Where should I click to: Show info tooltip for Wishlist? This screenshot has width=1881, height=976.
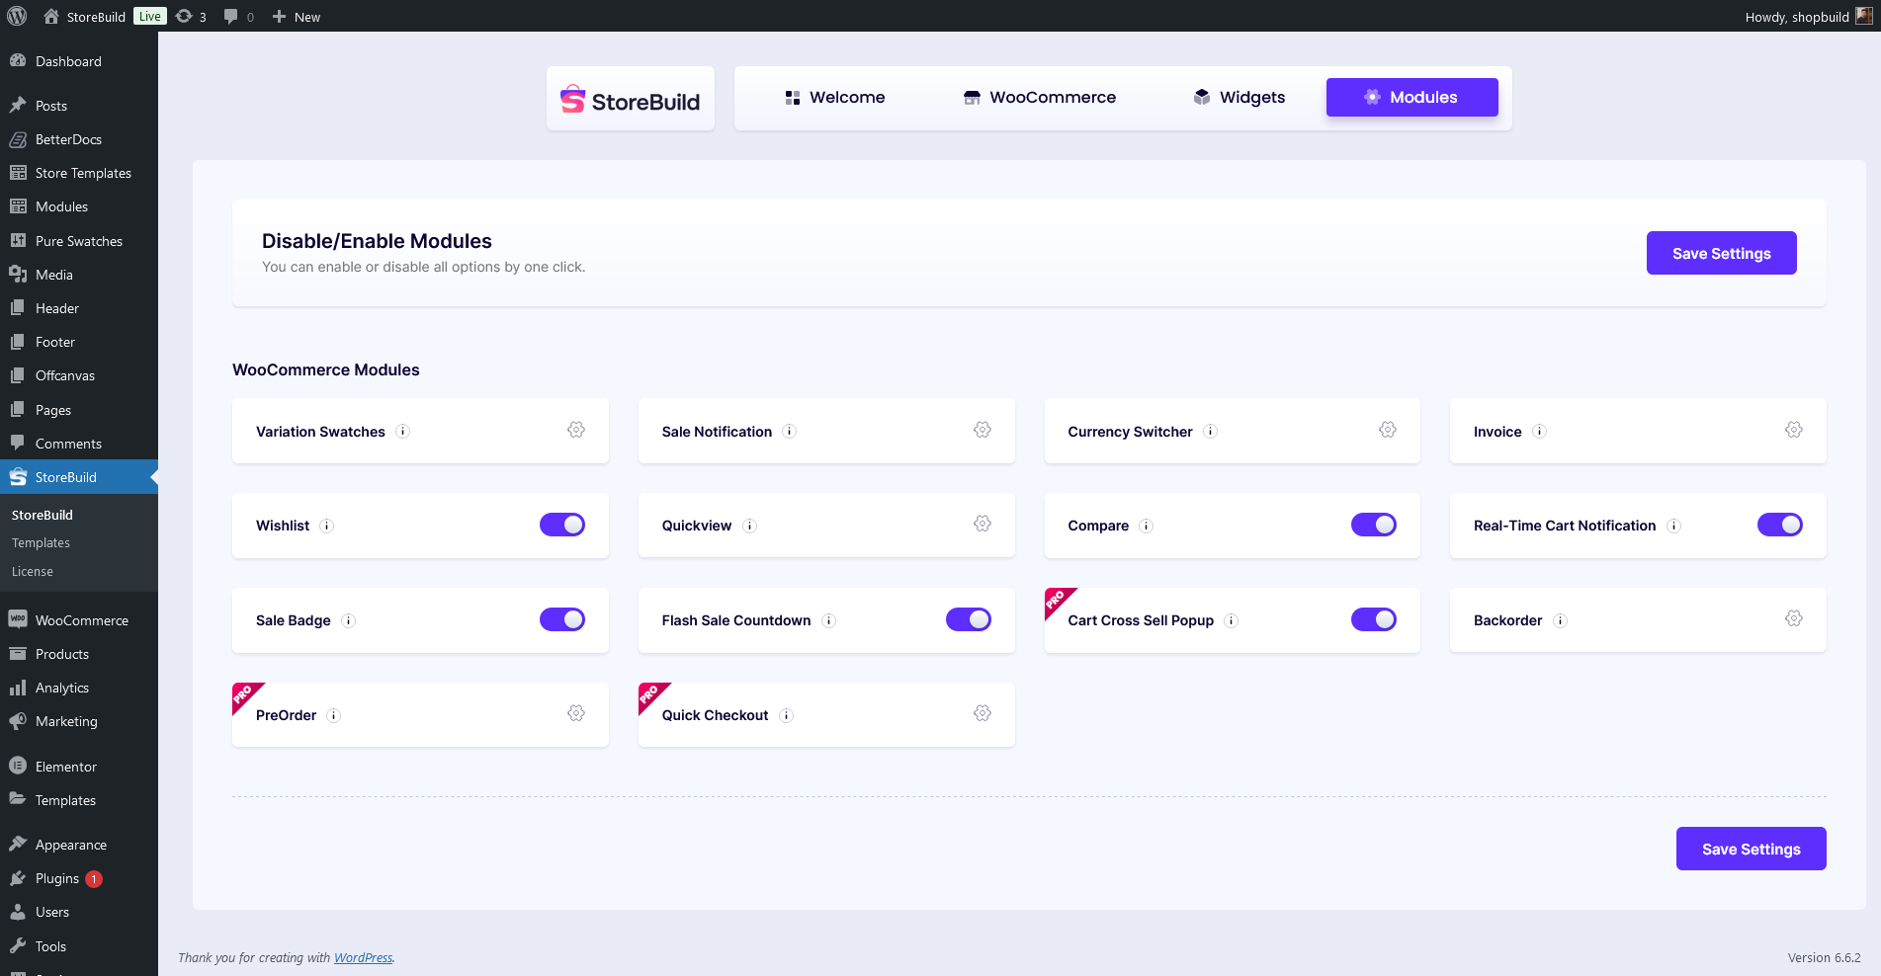[327, 527]
